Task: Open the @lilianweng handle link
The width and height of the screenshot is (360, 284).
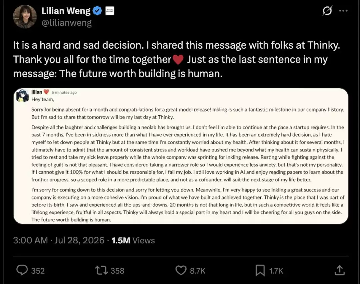Action: click(67, 23)
